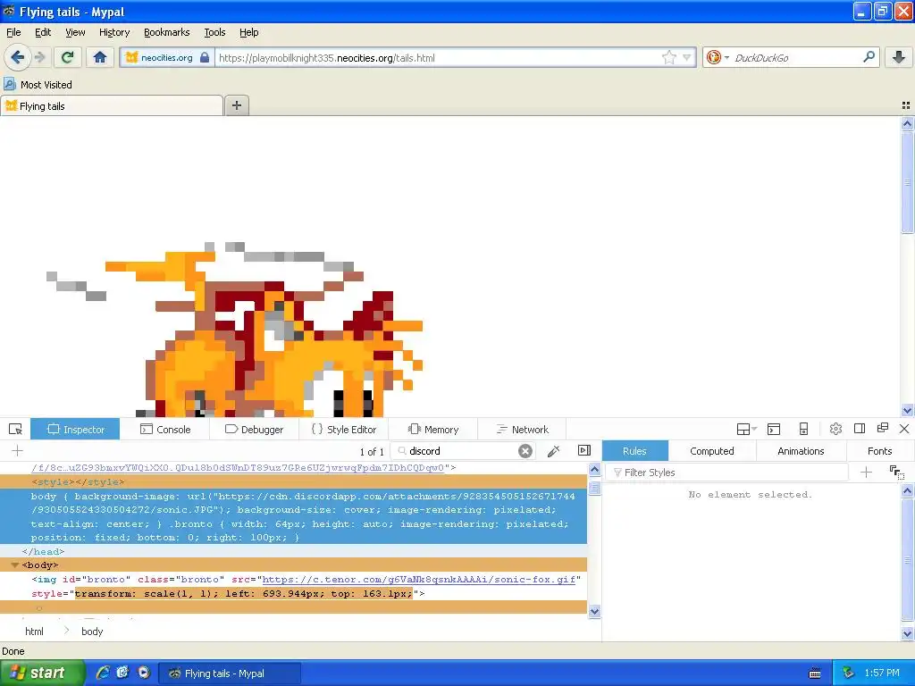Viewport: 915px width, 686px height.
Task: Click the body breadcrumb
Action: (x=92, y=632)
